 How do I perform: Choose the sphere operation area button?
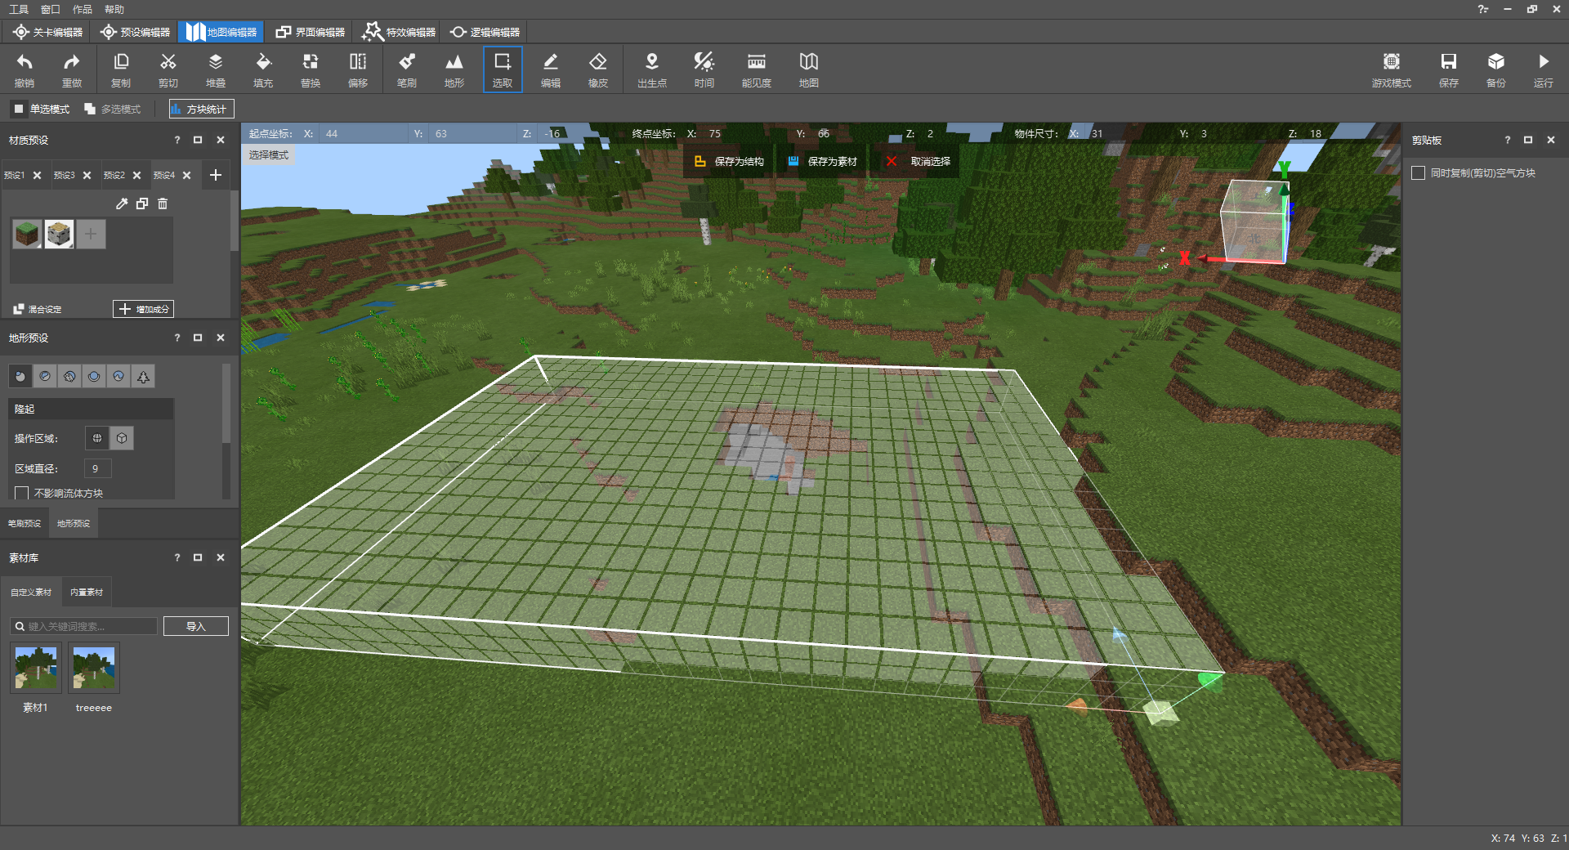pyautogui.click(x=97, y=438)
